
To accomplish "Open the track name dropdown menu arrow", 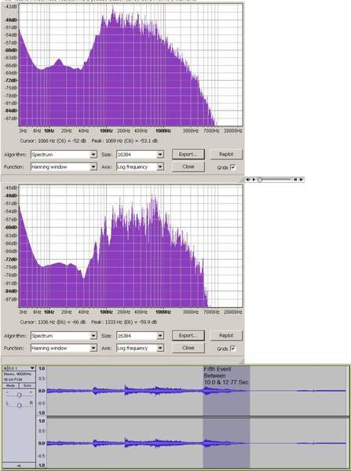I will pos(32,368).
